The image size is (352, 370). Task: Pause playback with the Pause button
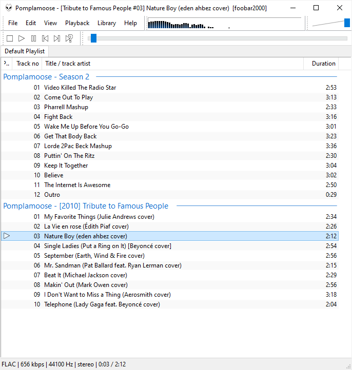33,38
